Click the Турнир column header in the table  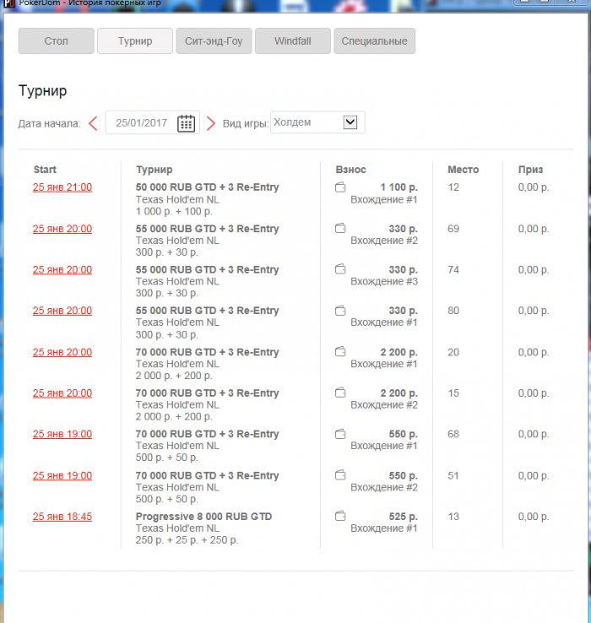click(155, 170)
